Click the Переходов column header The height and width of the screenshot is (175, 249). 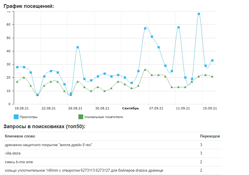coord(210,136)
